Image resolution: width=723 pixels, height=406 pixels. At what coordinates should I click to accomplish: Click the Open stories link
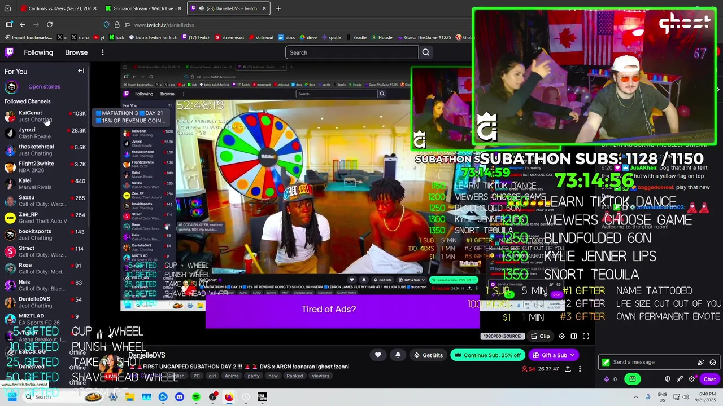pyautogui.click(x=44, y=87)
